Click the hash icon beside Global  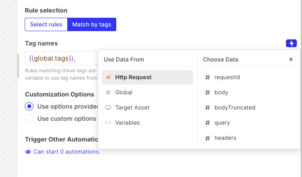tap(108, 93)
